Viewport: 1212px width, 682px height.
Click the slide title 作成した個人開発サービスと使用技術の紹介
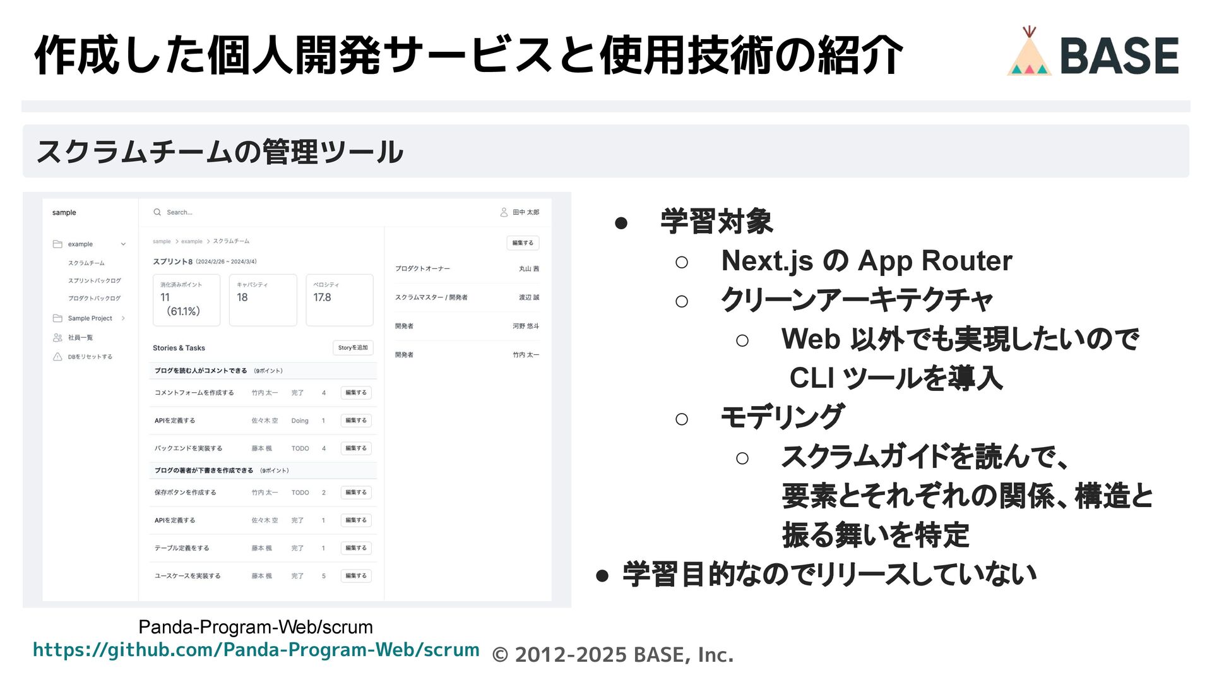[469, 55]
